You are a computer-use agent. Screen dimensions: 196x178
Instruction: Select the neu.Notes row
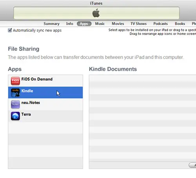tap(45, 104)
